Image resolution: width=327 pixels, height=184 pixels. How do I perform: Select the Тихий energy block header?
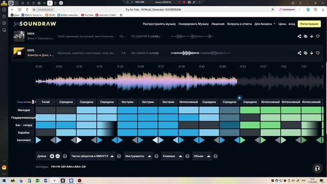tap(45, 102)
